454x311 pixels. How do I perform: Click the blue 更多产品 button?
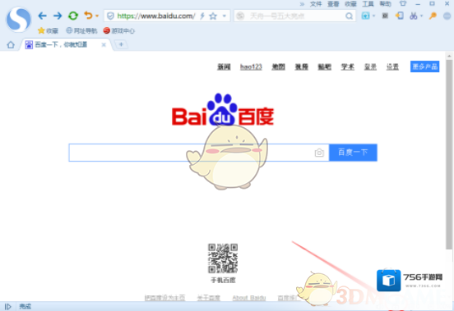coord(424,66)
